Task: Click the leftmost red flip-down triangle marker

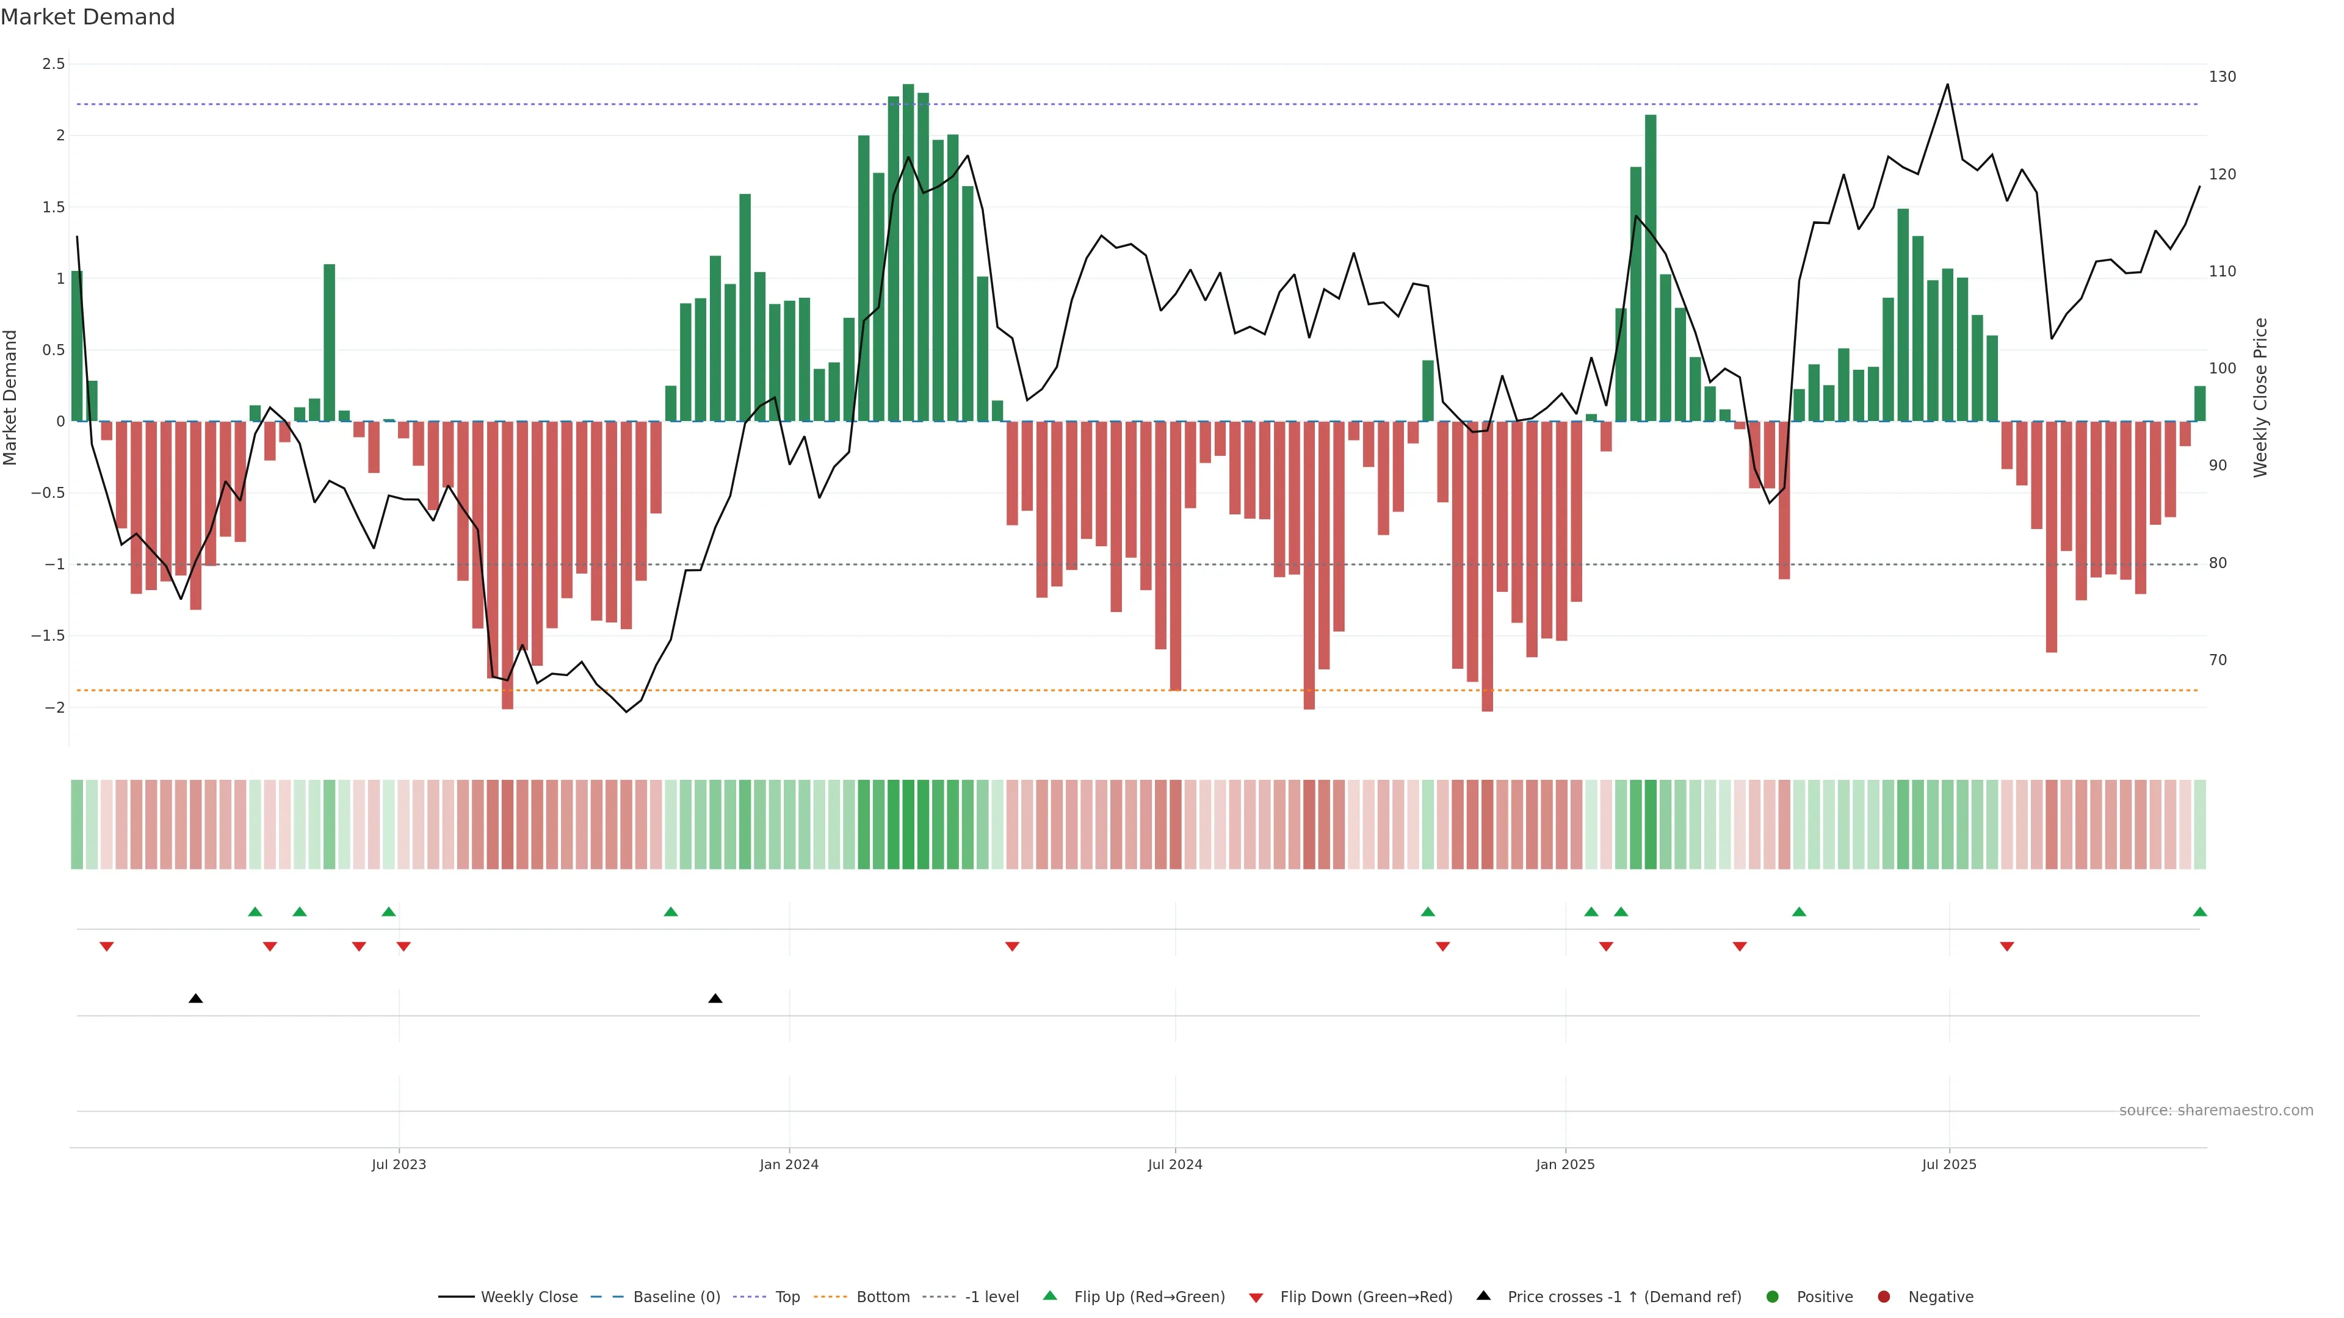Action: (106, 947)
